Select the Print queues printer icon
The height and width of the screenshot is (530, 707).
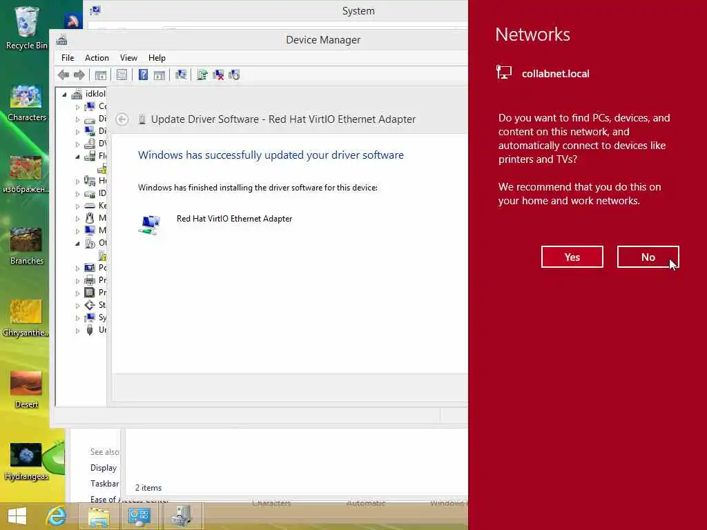pos(90,280)
